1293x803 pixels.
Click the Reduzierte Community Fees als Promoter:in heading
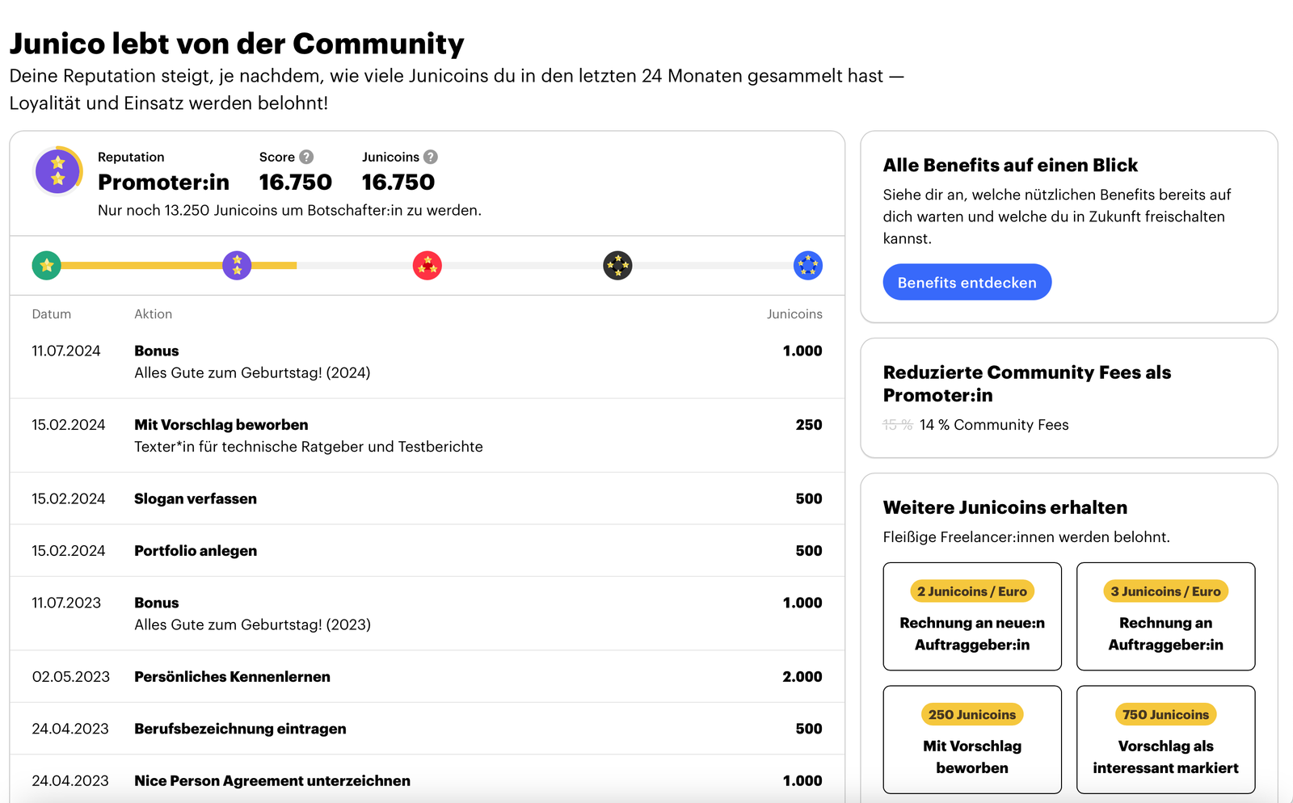point(1027,384)
